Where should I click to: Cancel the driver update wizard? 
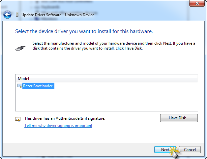tap(190, 150)
